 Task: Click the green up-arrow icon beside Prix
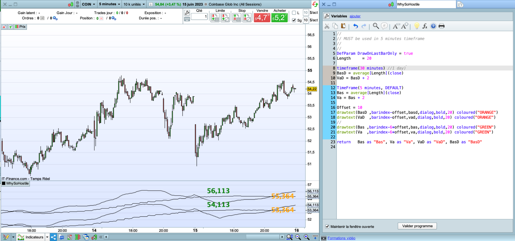[x=11, y=27]
